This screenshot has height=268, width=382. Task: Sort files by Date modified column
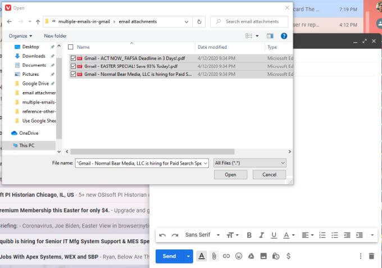tap(212, 47)
